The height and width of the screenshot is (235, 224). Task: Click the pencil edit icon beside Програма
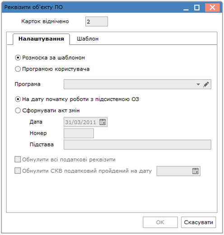pyautogui.click(x=206, y=85)
